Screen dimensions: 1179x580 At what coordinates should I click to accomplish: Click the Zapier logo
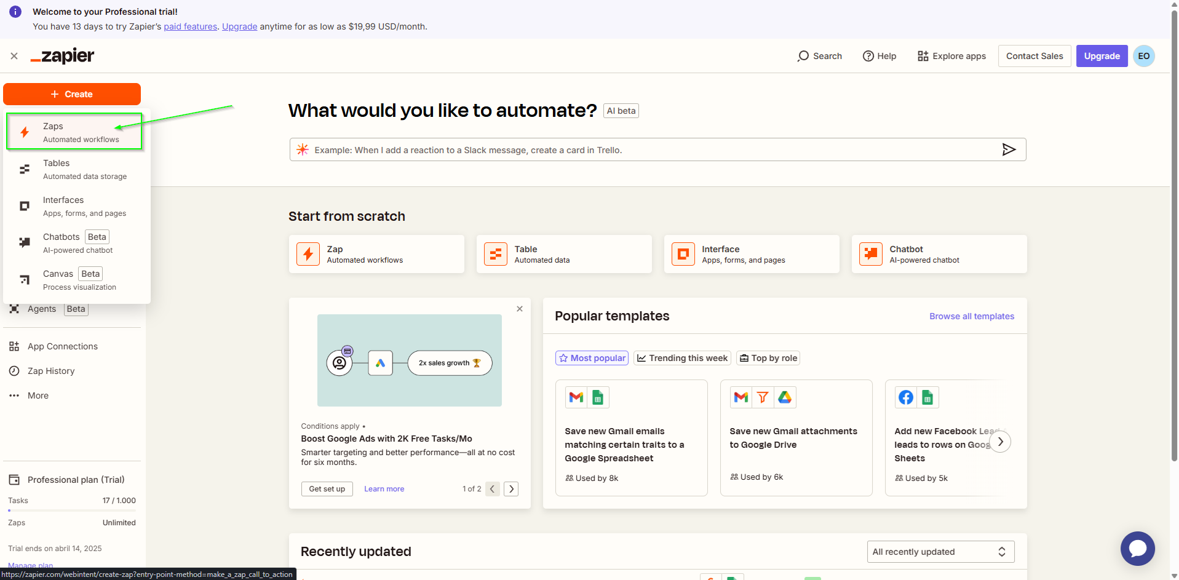click(62, 56)
